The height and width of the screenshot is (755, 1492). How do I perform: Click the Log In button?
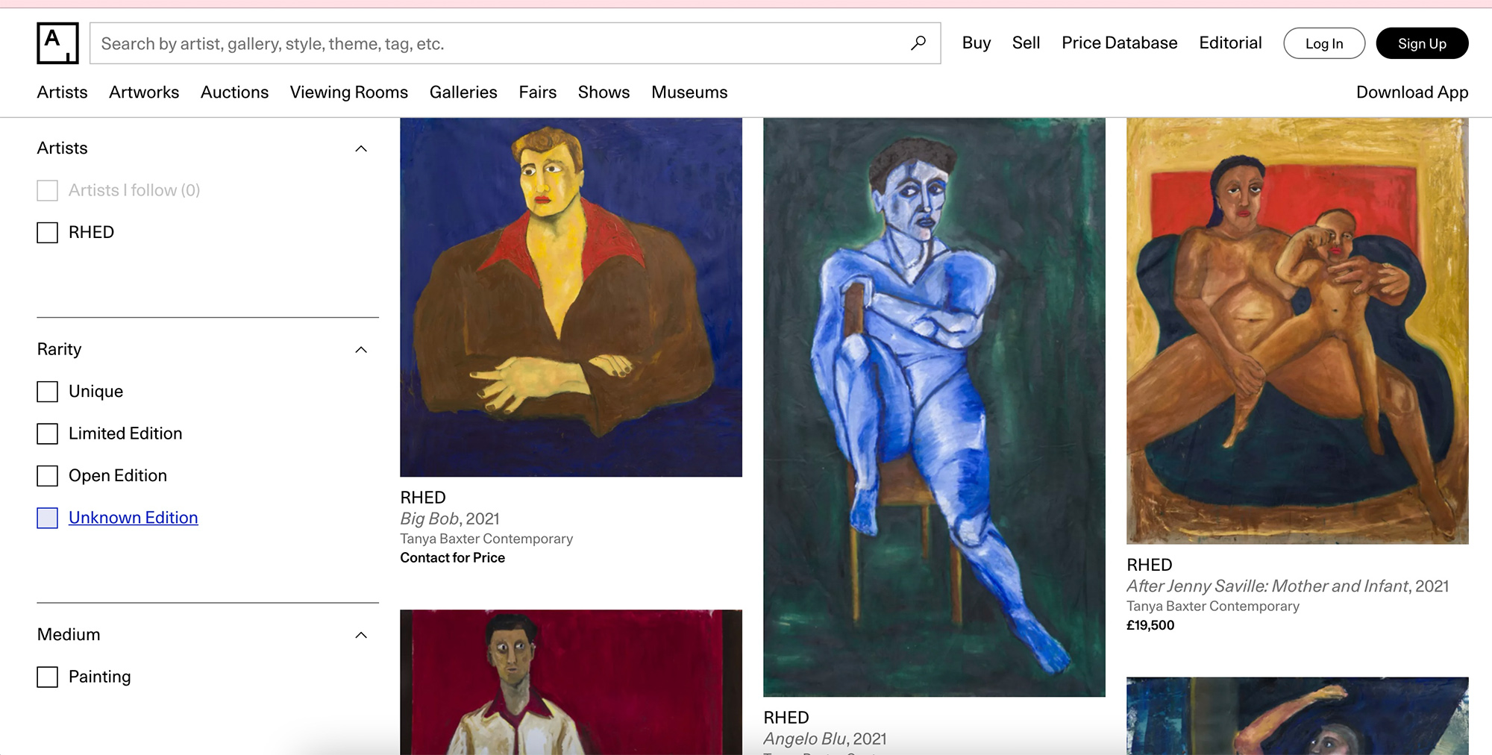pyautogui.click(x=1323, y=43)
